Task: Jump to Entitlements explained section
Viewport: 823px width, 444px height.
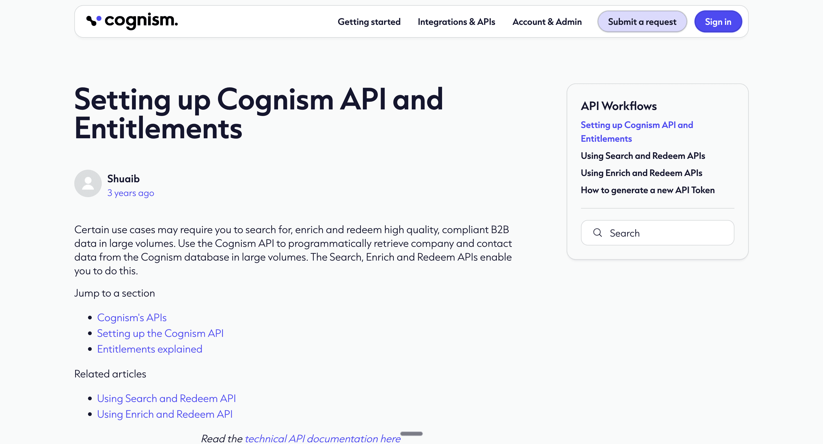Action: click(x=149, y=349)
